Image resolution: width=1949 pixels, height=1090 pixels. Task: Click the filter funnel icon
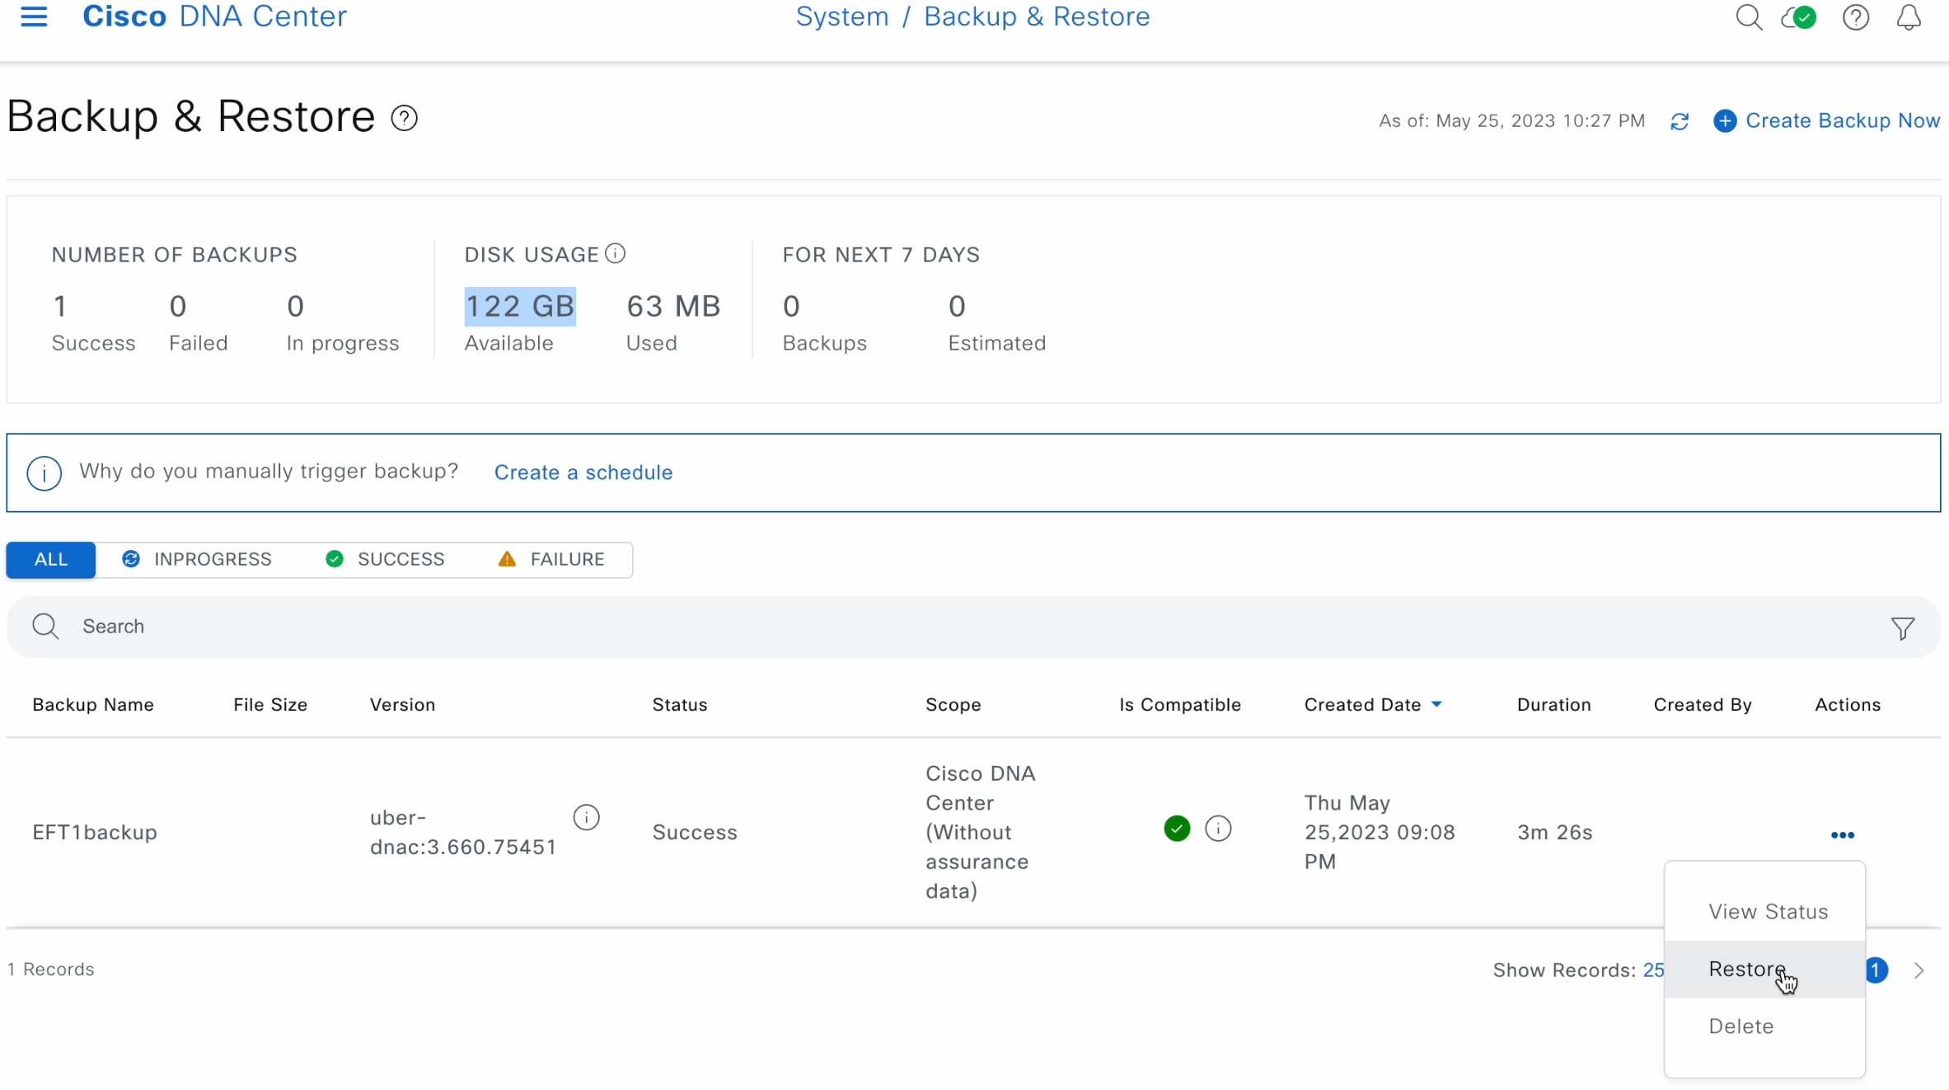click(x=1902, y=628)
